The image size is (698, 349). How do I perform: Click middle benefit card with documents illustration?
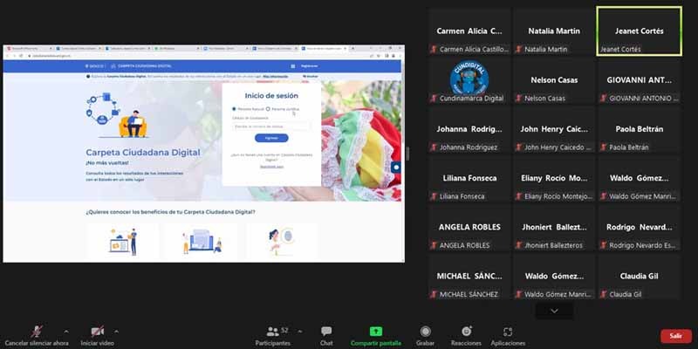click(202, 242)
